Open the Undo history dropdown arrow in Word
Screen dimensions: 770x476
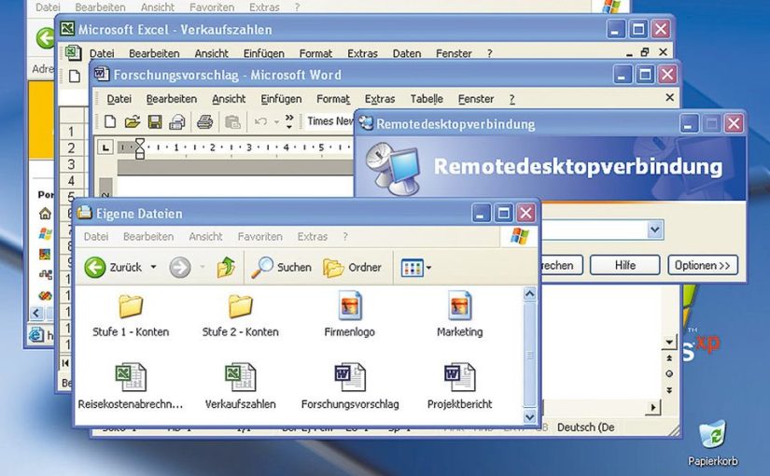pos(276,122)
